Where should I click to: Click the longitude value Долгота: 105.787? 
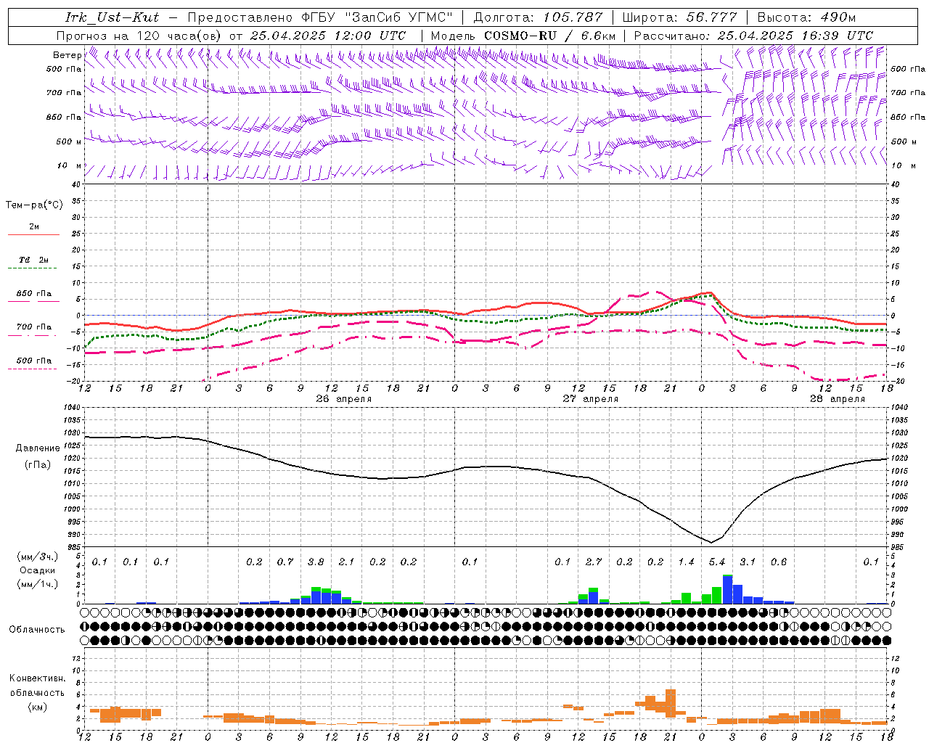coord(538,17)
